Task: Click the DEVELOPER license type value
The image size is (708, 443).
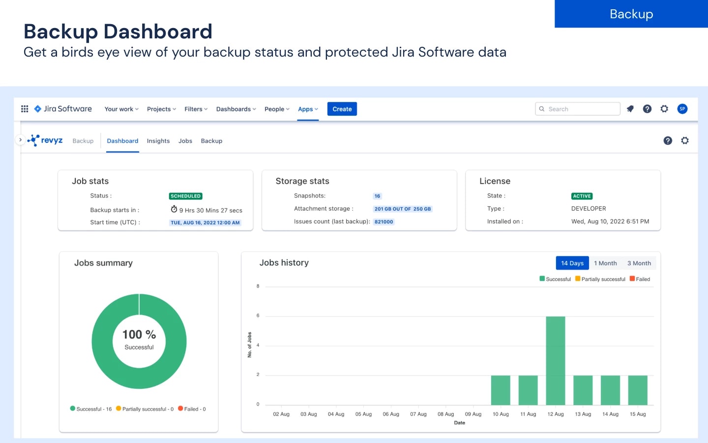Action: pyautogui.click(x=589, y=209)
